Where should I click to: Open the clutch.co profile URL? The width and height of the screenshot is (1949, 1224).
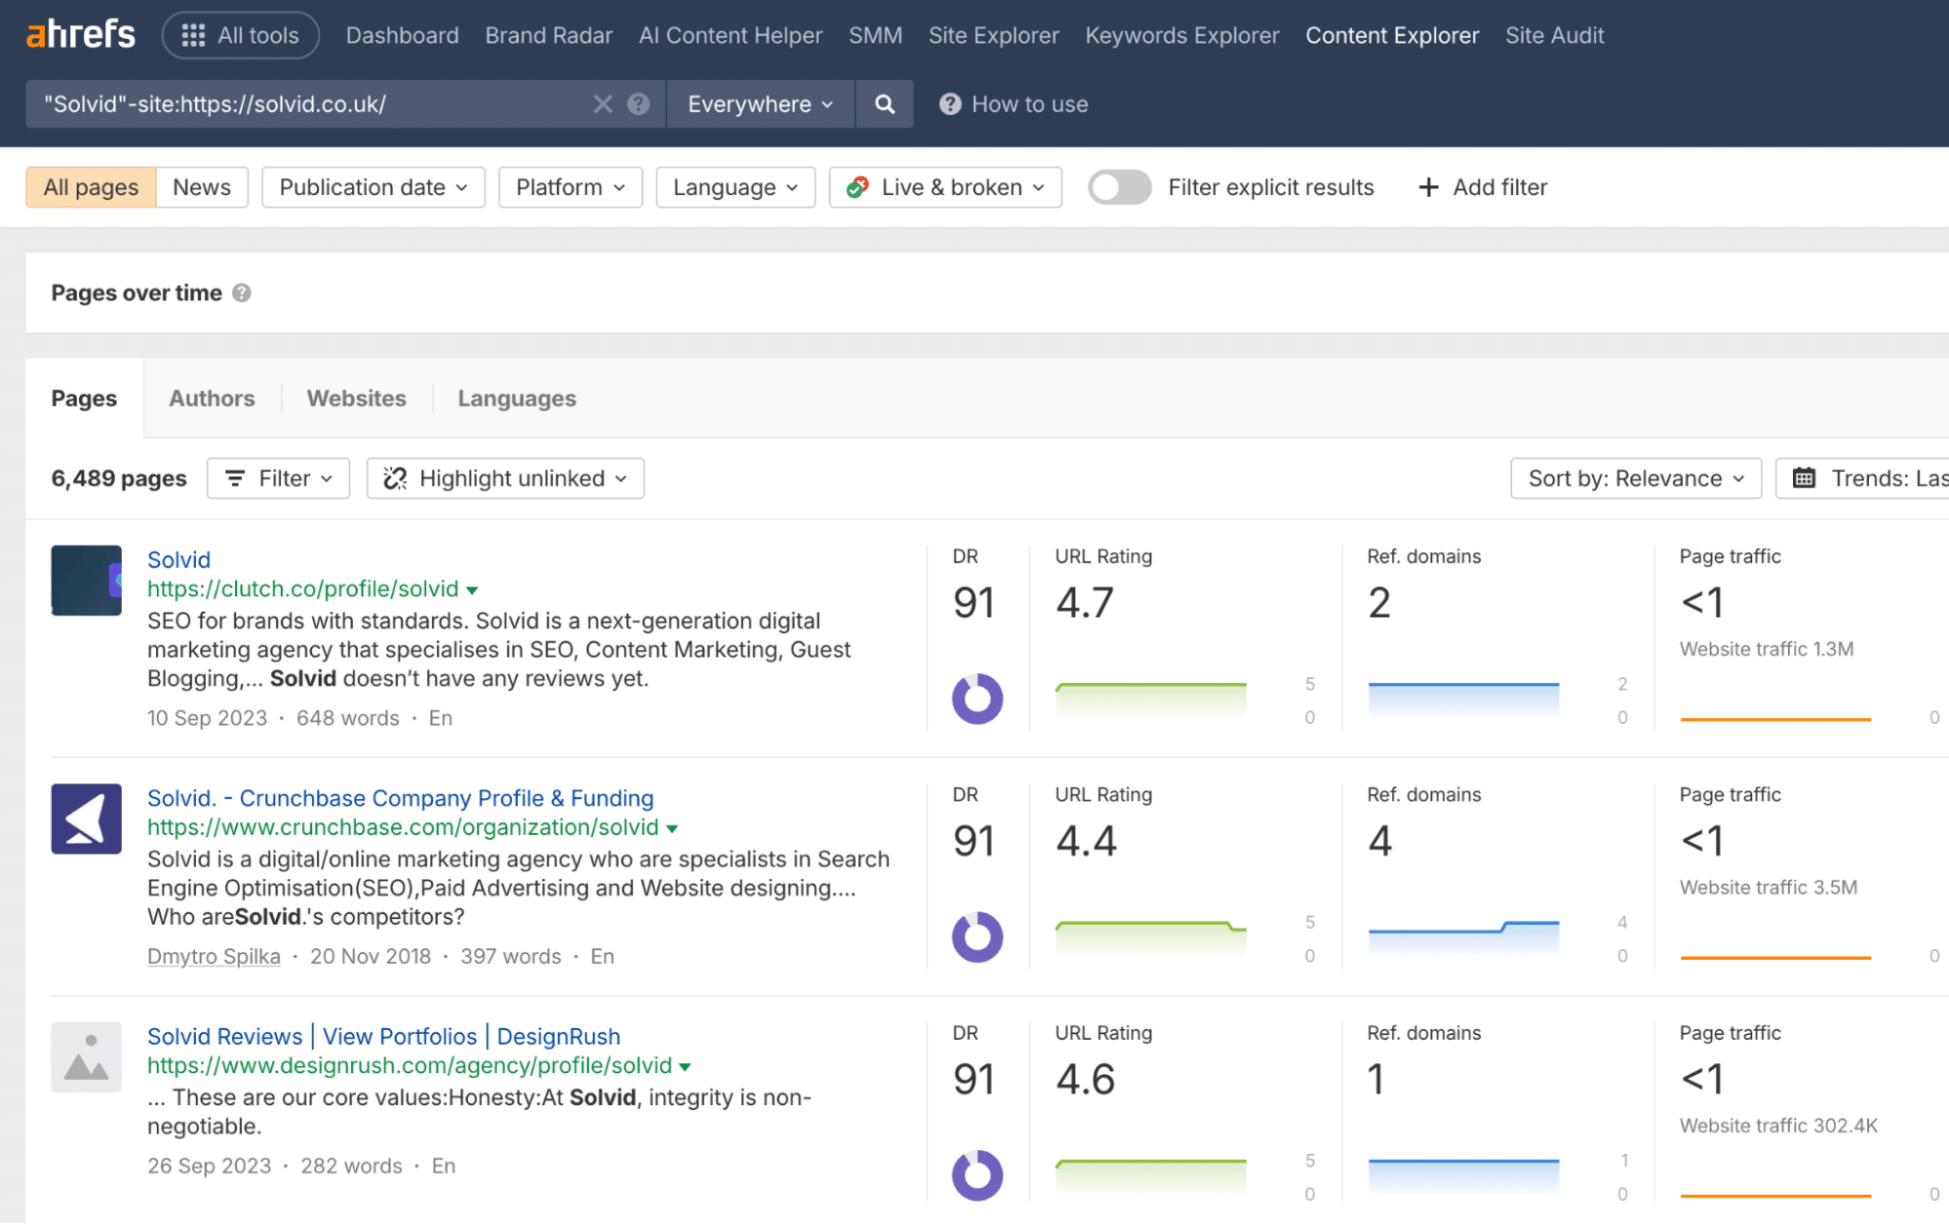[303, 589]
